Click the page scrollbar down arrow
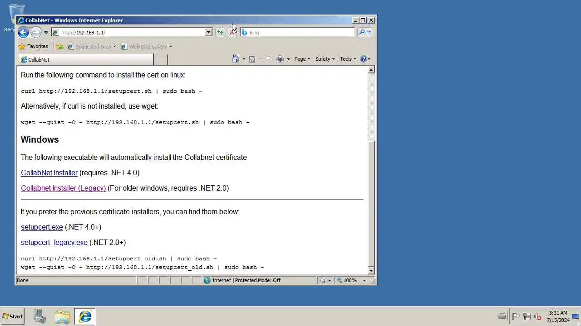 (371, 270)
